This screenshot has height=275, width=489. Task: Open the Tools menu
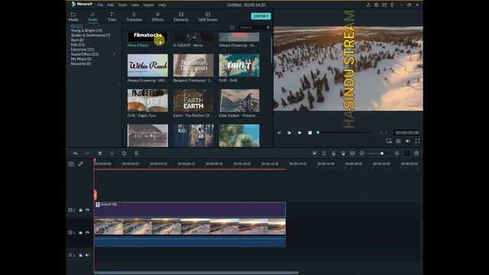tap(122, 5)
